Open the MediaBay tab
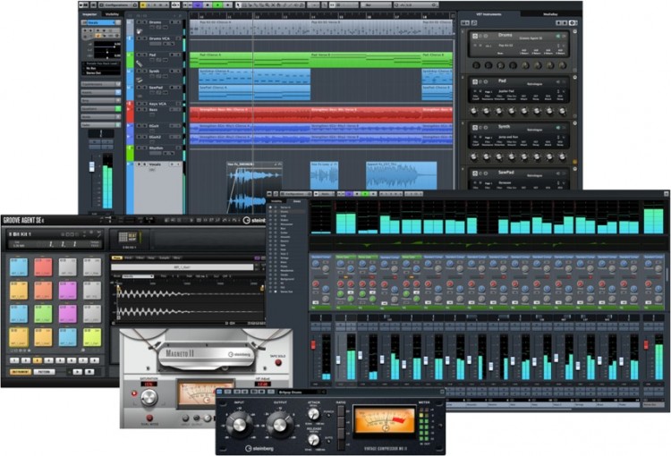 click(x=551, y=14)
